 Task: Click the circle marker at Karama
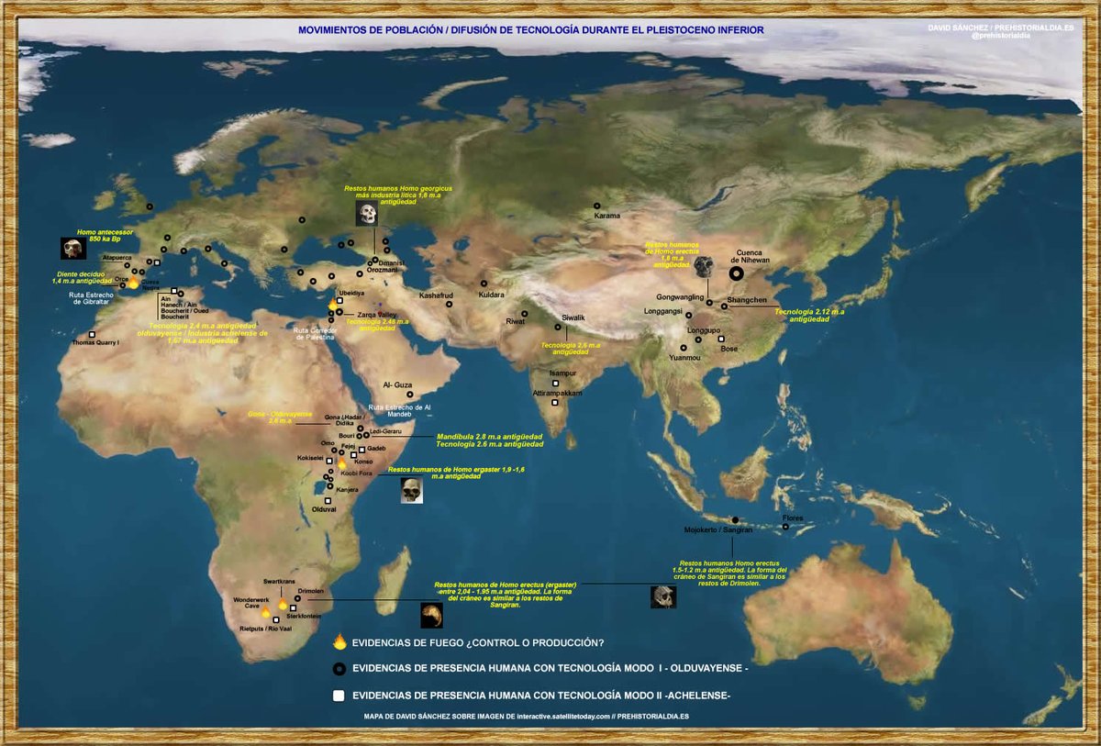click(x=596, y=206)
